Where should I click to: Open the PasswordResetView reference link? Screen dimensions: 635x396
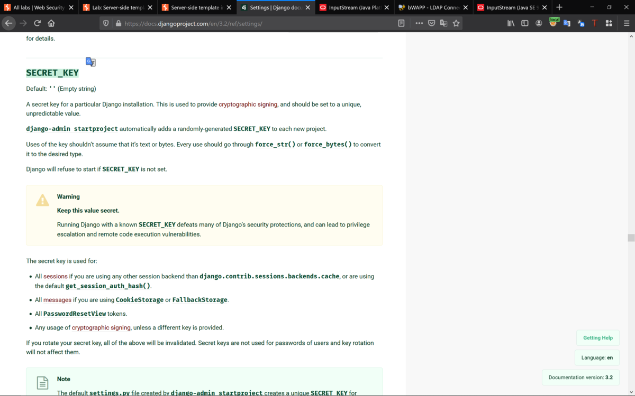[75, 314]
